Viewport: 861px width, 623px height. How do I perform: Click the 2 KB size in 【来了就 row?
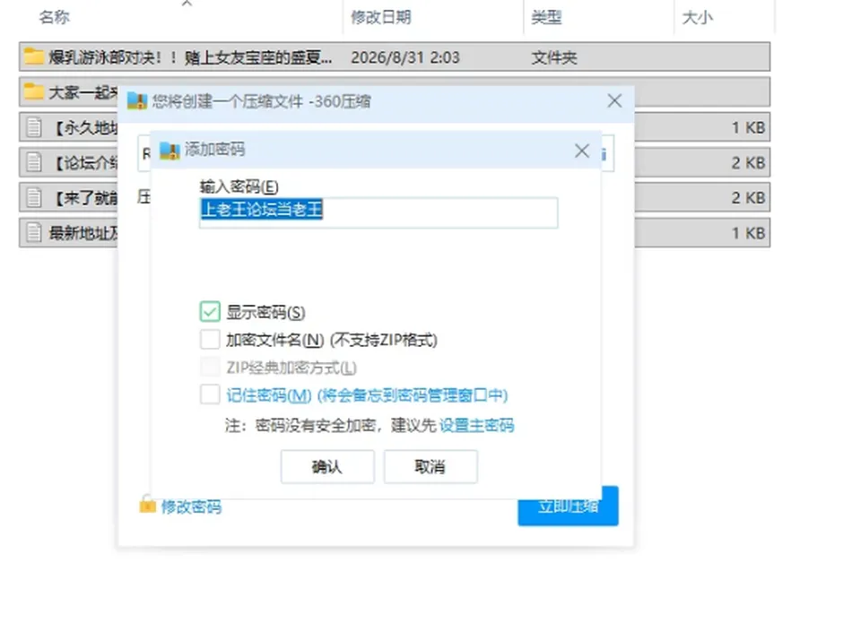(x=748, y=197)
